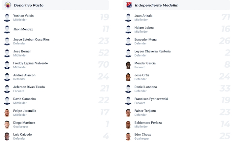Click Halam Loboa's placeholder avatar icon
The height and width of the screenshot is (142, 233).
[128, 30]
